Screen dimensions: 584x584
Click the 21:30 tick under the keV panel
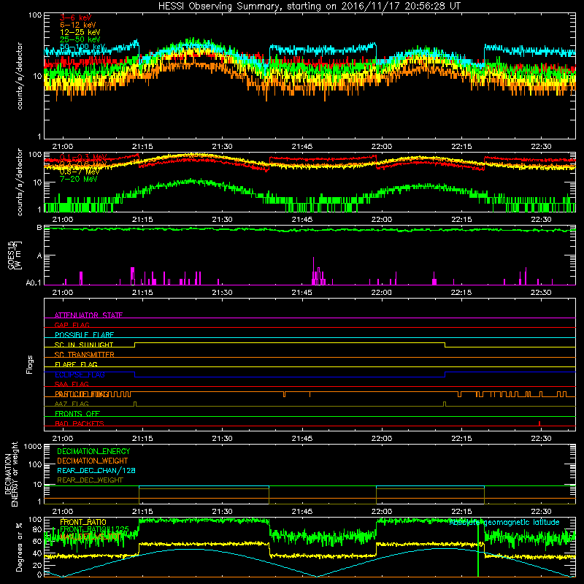tap(223, 147)
